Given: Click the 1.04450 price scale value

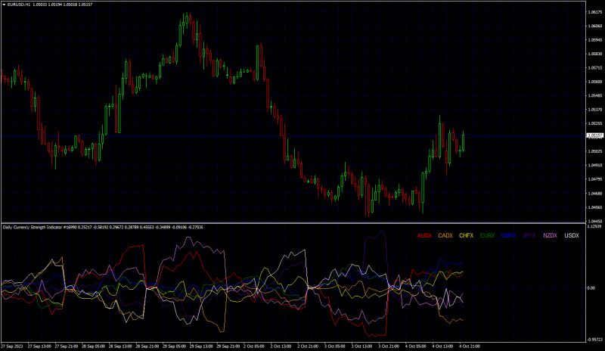Looking at the screenshot, I should (595, 221).
